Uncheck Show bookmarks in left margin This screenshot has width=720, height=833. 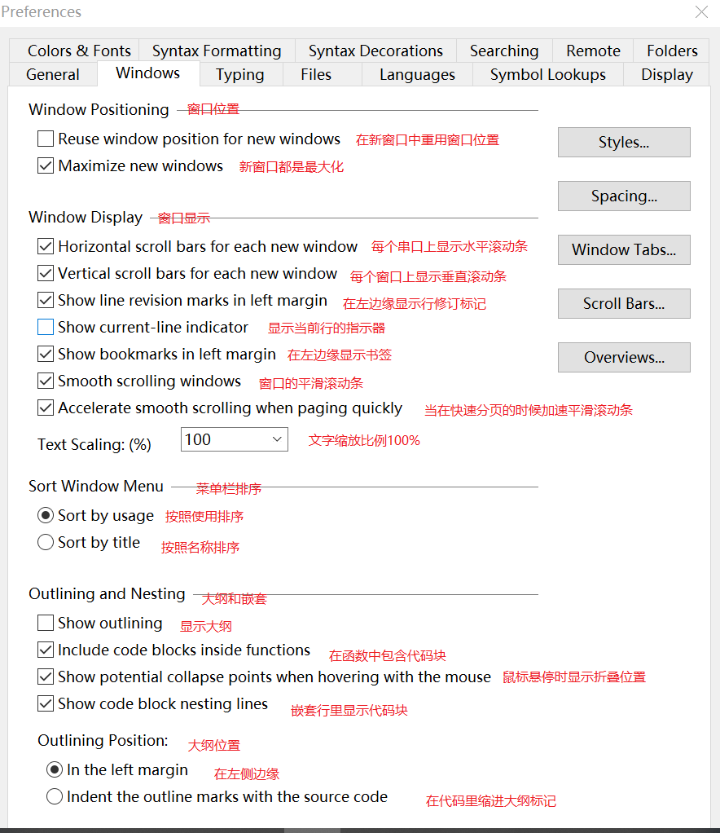(46, 355)
